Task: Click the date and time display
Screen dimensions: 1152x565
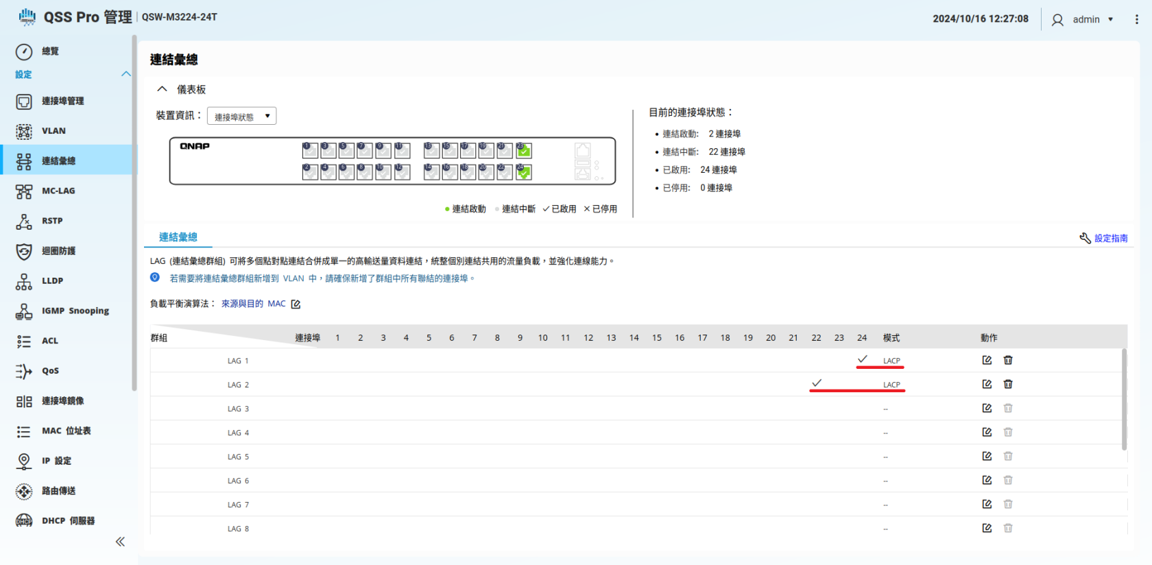Action: click(981, 19)
